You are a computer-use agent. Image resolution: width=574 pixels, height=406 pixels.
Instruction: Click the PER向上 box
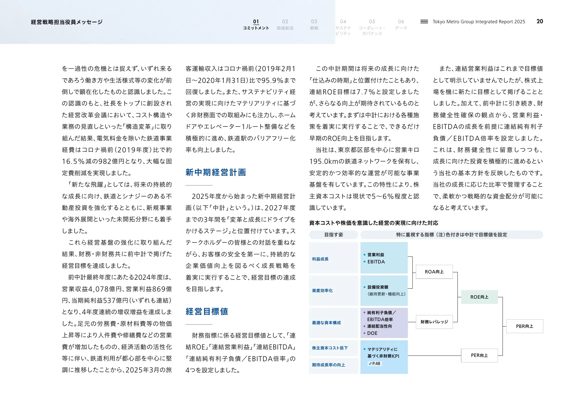tap(479, 355)
